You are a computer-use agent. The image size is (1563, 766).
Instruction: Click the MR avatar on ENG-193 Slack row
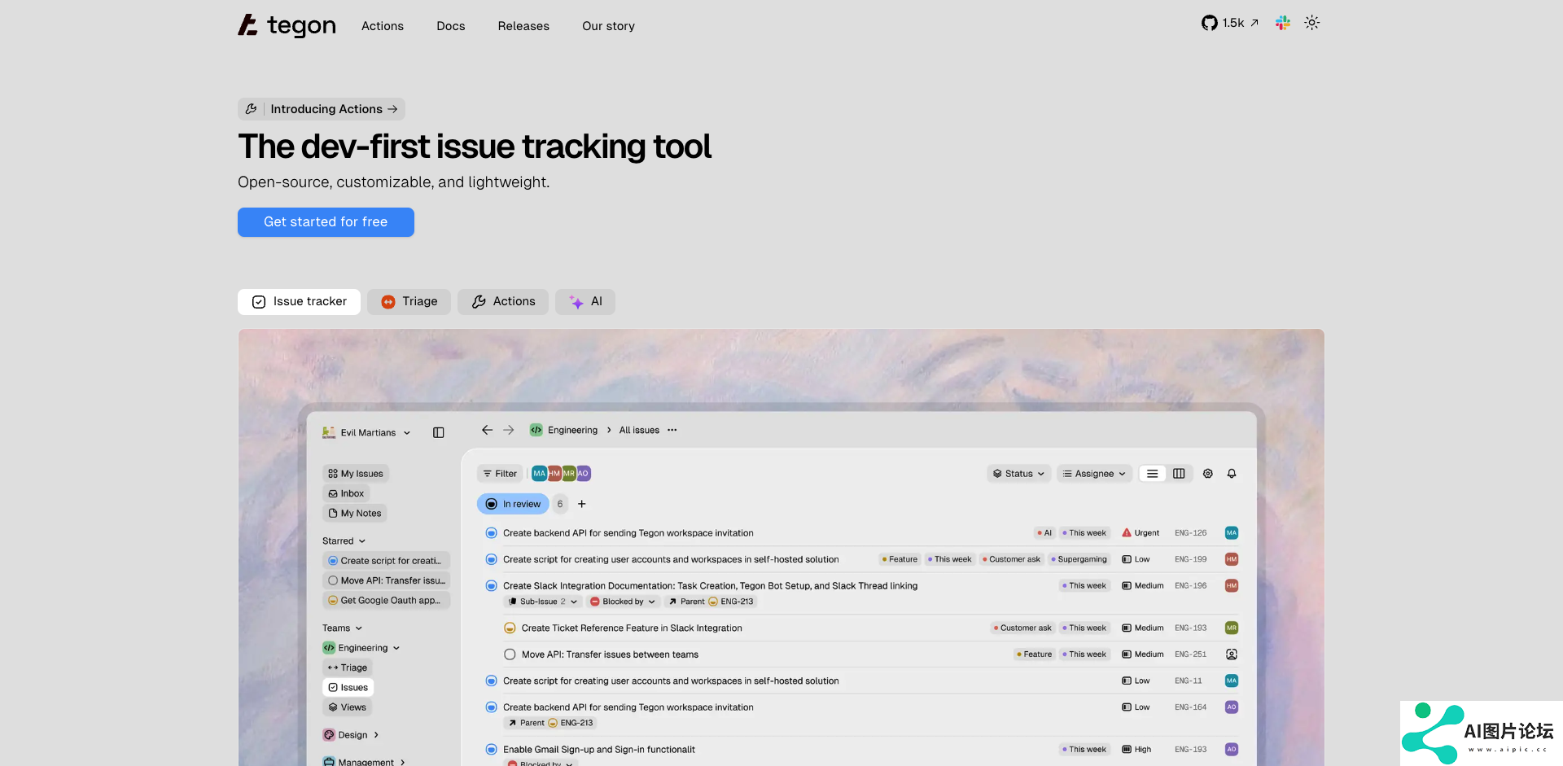pos(1232,628)
